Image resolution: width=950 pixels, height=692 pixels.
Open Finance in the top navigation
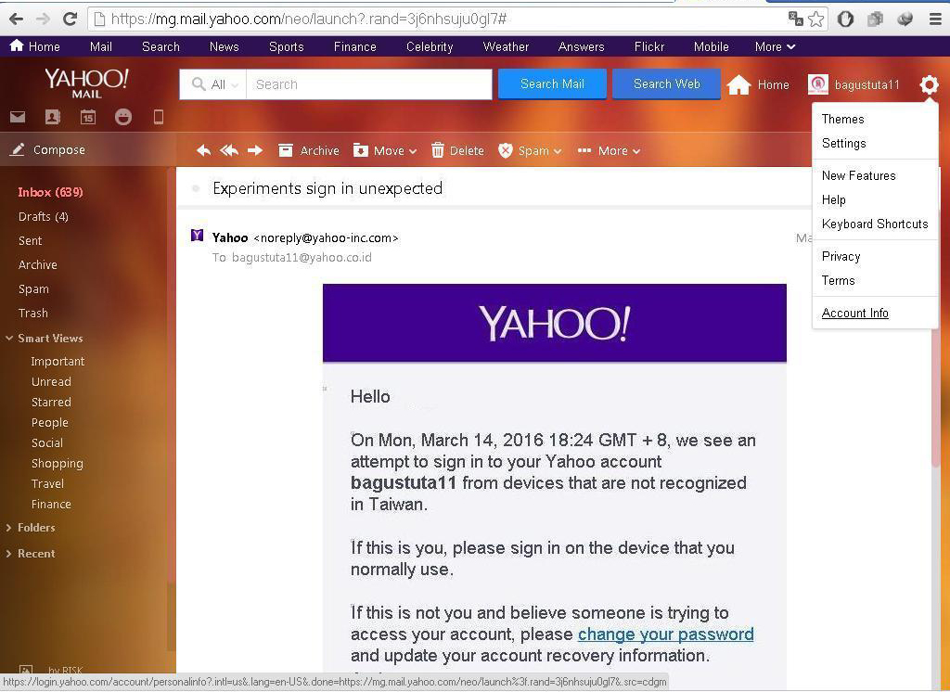(354, 46)
